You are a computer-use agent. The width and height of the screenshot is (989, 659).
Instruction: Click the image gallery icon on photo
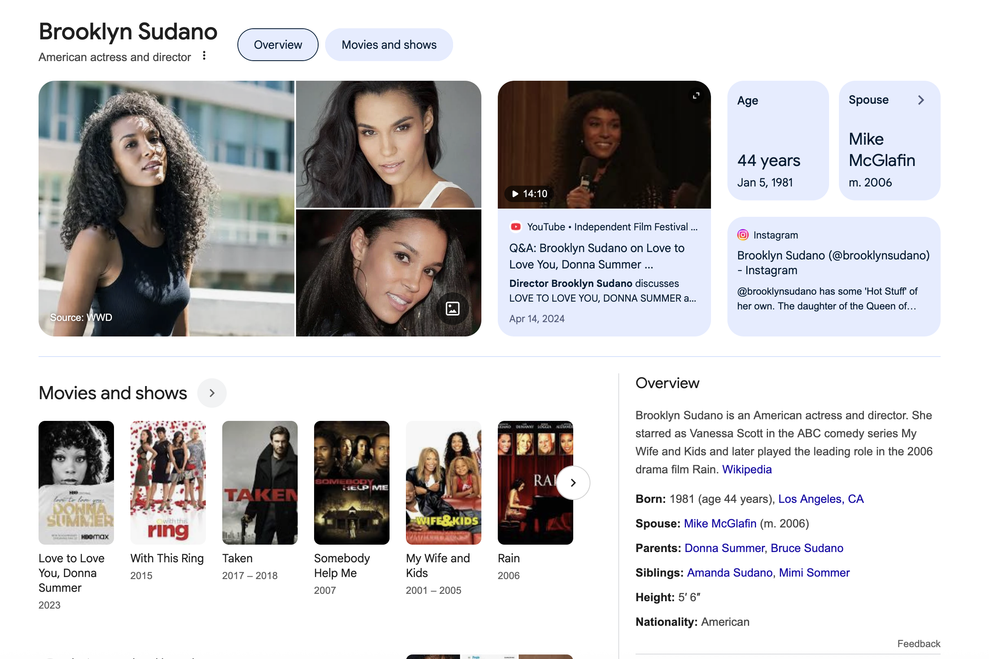452,309
